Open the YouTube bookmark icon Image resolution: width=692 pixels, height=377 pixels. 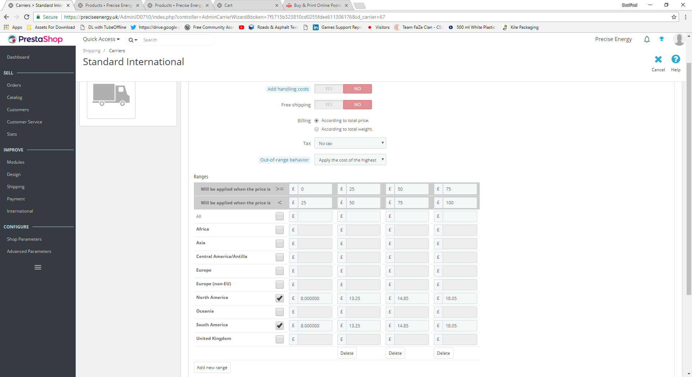click(x=241, y=27)
